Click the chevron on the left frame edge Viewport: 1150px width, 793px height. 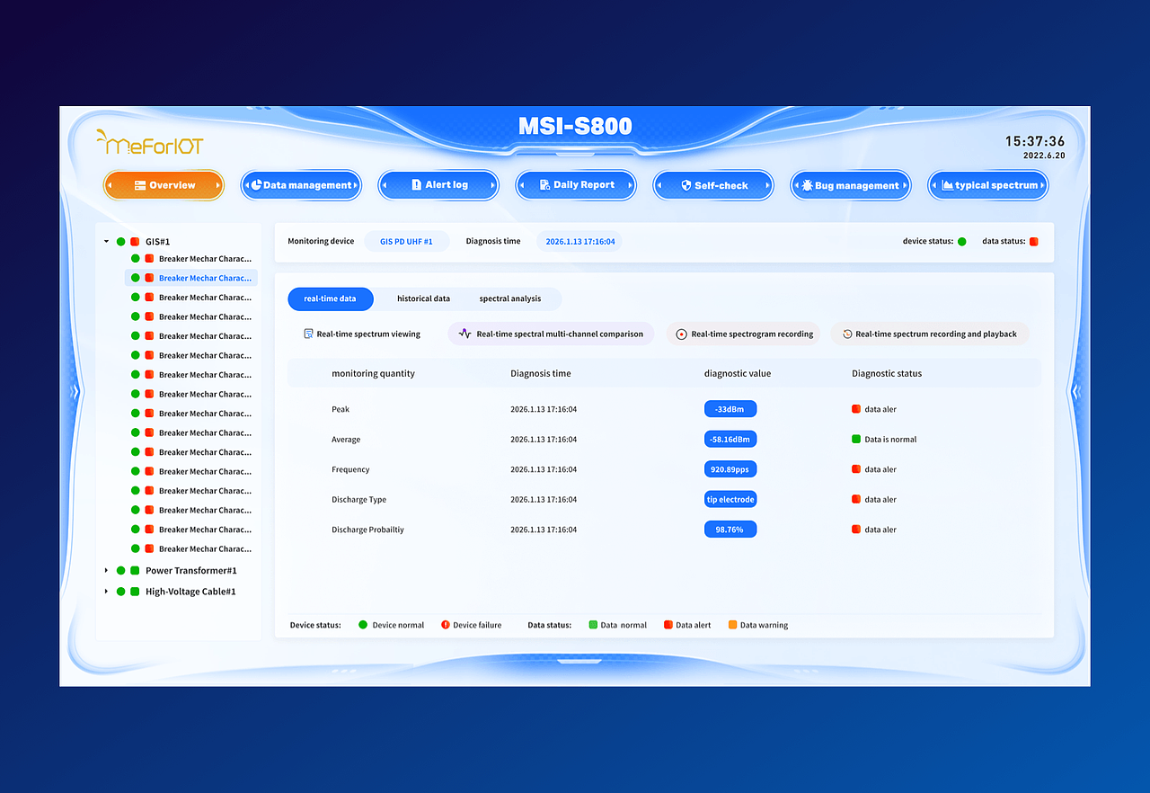[x=76, y=391]
